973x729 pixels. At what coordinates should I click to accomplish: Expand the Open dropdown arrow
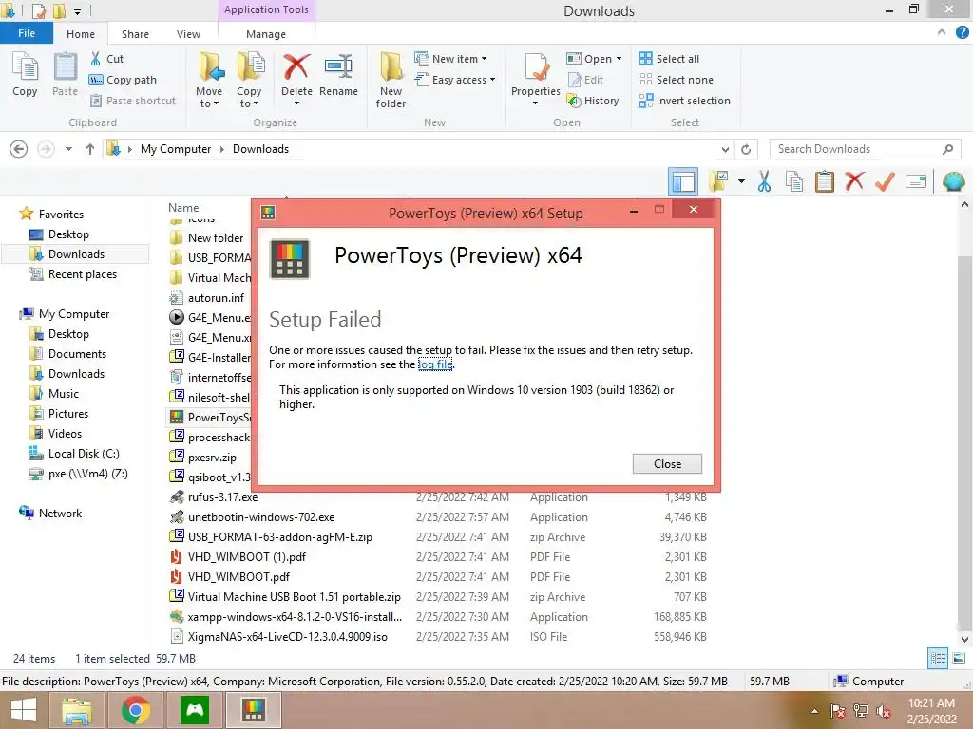[x=619, y=59]
